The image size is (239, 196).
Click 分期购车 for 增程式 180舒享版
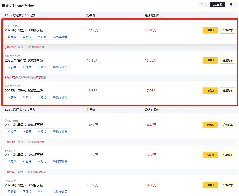[x=228, y=125]
